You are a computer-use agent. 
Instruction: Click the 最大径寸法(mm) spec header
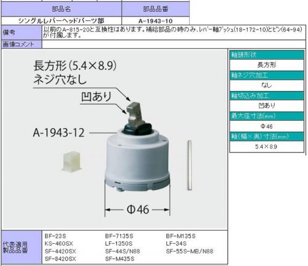pyautogui.click(x=267, y=116)
